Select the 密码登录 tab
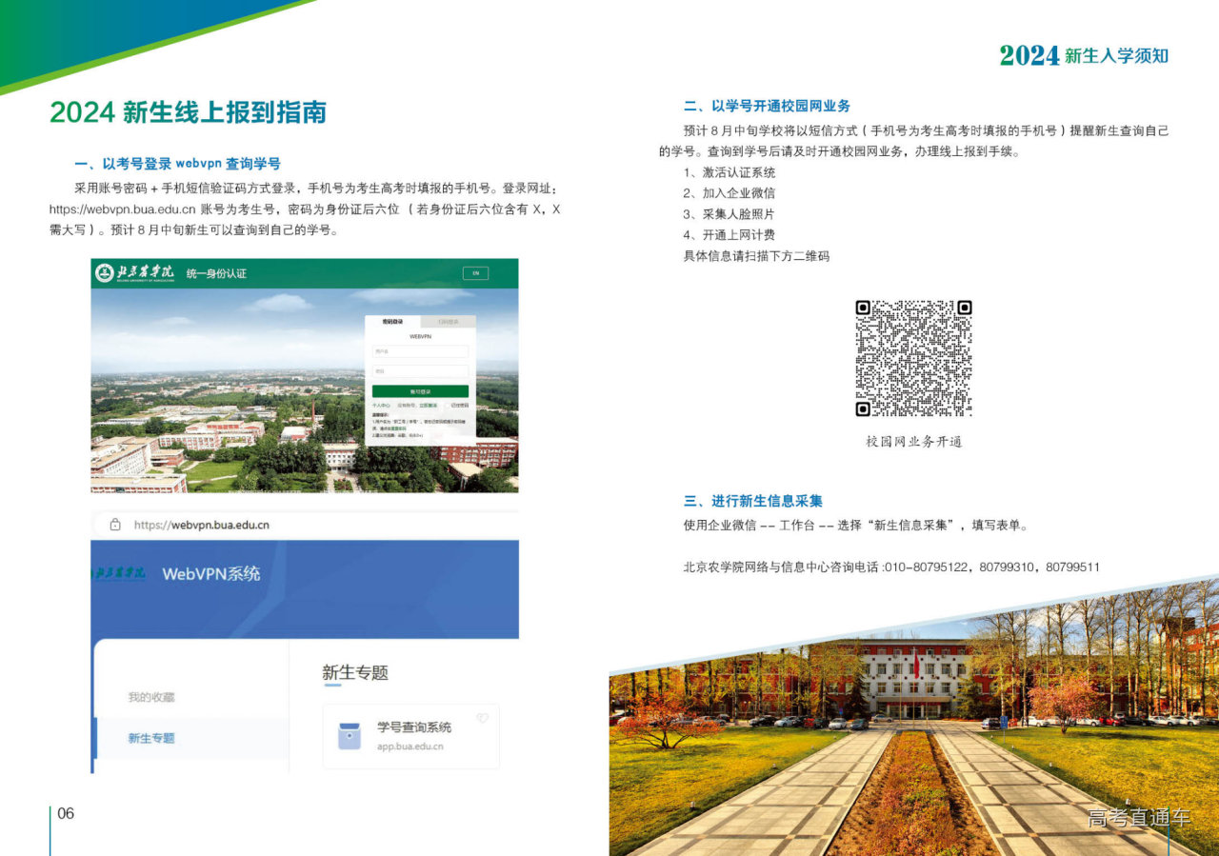The image size is (1219, 856). click(x=392, y=322)
